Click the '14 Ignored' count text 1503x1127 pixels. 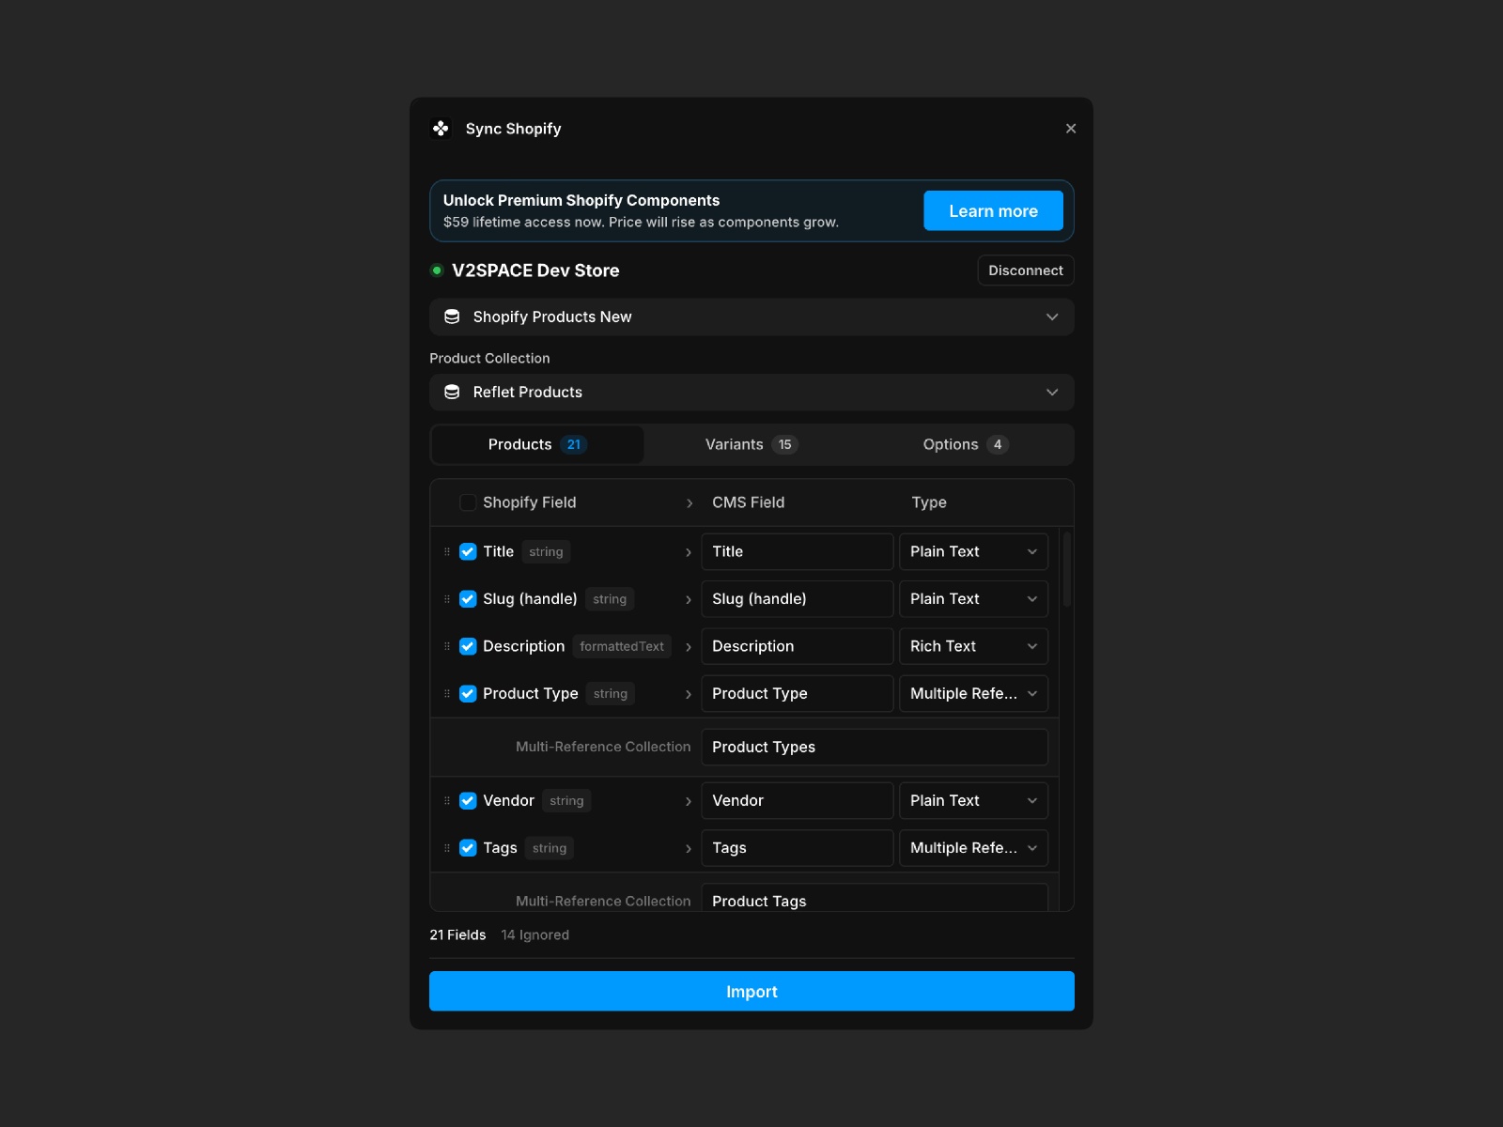[x=535, y=935]
